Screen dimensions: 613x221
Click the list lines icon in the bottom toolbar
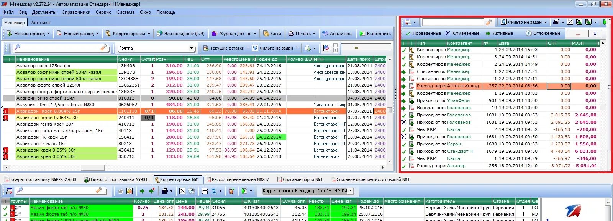coord(205,191)
